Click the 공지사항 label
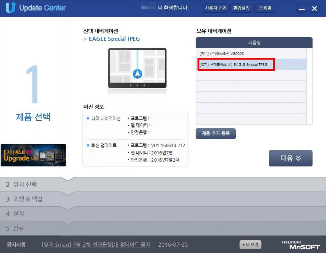The height and width of the screenshot is (253, 326). (16, 244)
